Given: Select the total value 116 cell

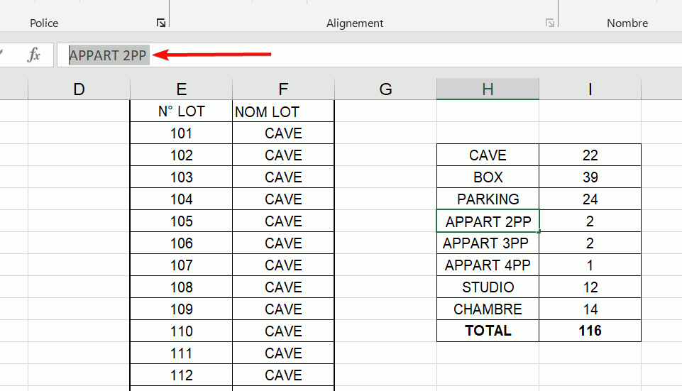Looking at the screenshot, I should coord(590,331).
